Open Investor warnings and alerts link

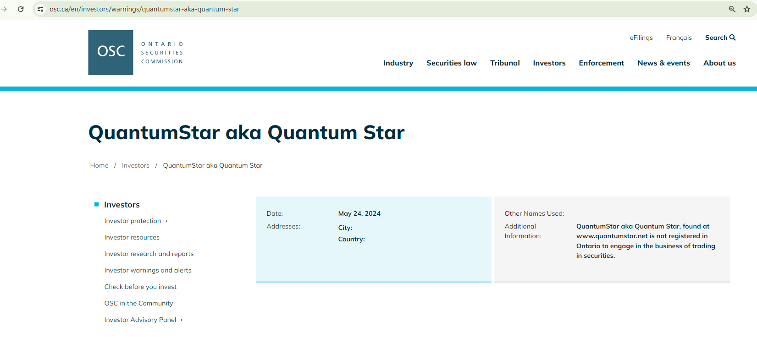point(148,270)
